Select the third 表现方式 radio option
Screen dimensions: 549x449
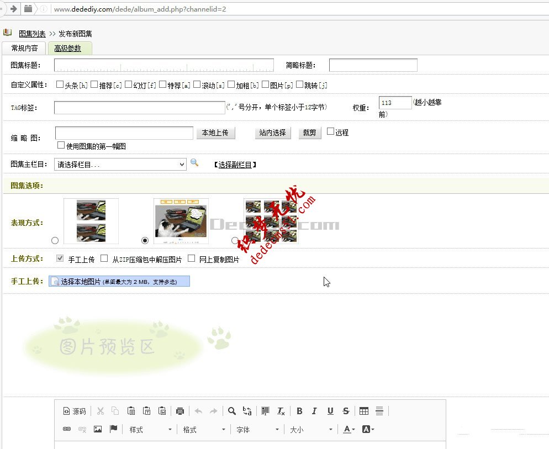pyautogui.click(x=234, y=240)
